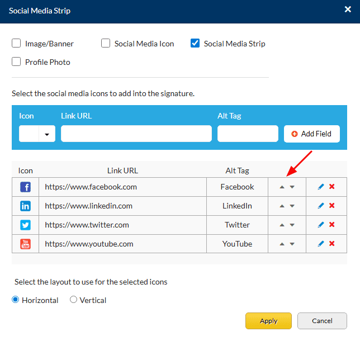360x341 pixels.
Task: Move YouTube row up with up arrow
Action: pos(282,244)
